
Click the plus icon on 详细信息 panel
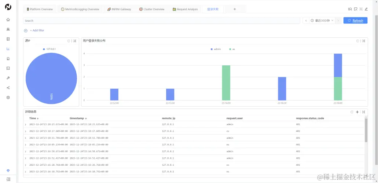[x=357, y=112]
